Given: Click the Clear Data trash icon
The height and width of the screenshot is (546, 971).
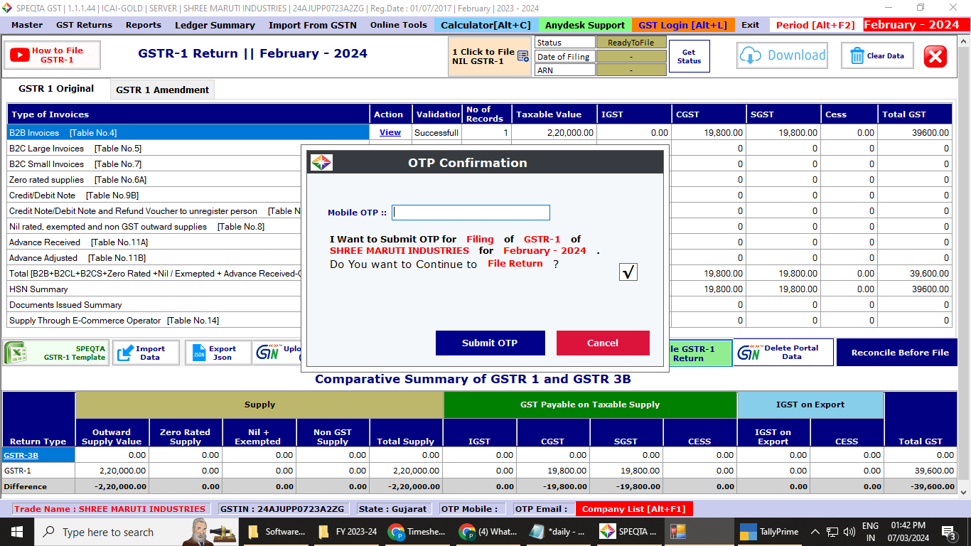Looking at the screenshot, I should click(858, 55).
